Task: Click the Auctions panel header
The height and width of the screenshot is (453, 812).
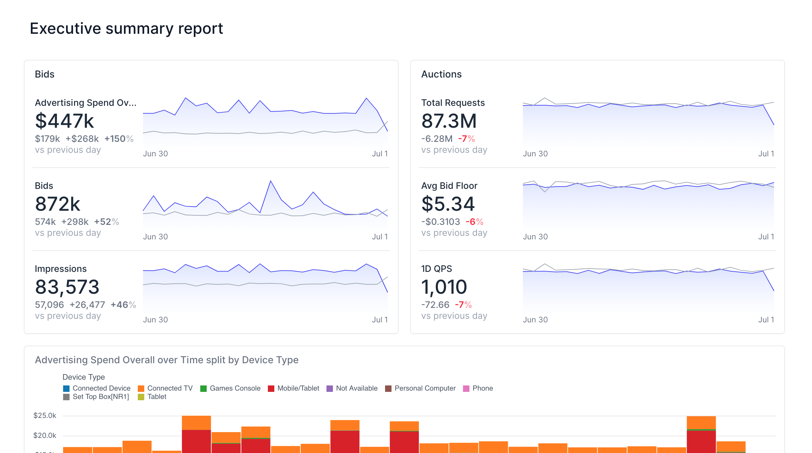Action: [x=441, y=74]
